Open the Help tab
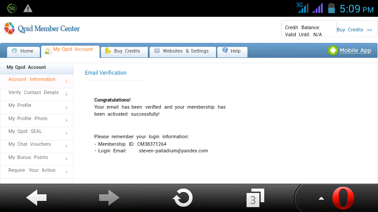This screenshot has height=212, width=378. [232, 52]
